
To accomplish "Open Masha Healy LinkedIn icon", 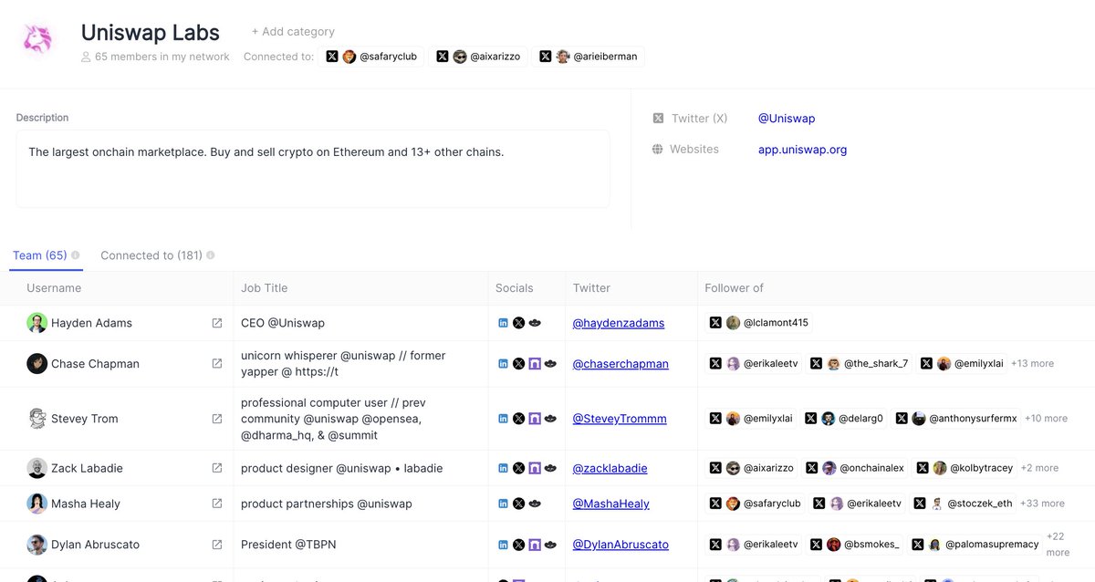I will (503, 504).
